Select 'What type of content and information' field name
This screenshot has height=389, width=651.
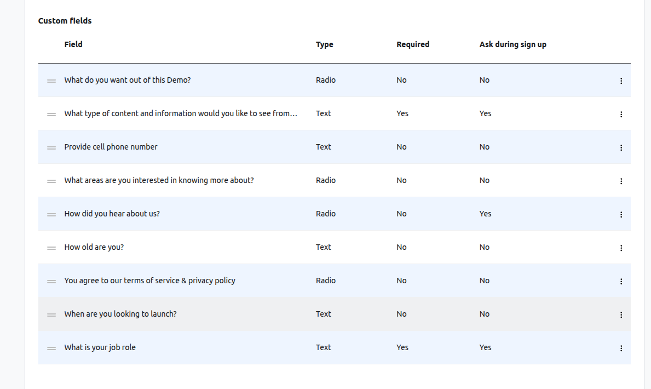click(181, 113)
